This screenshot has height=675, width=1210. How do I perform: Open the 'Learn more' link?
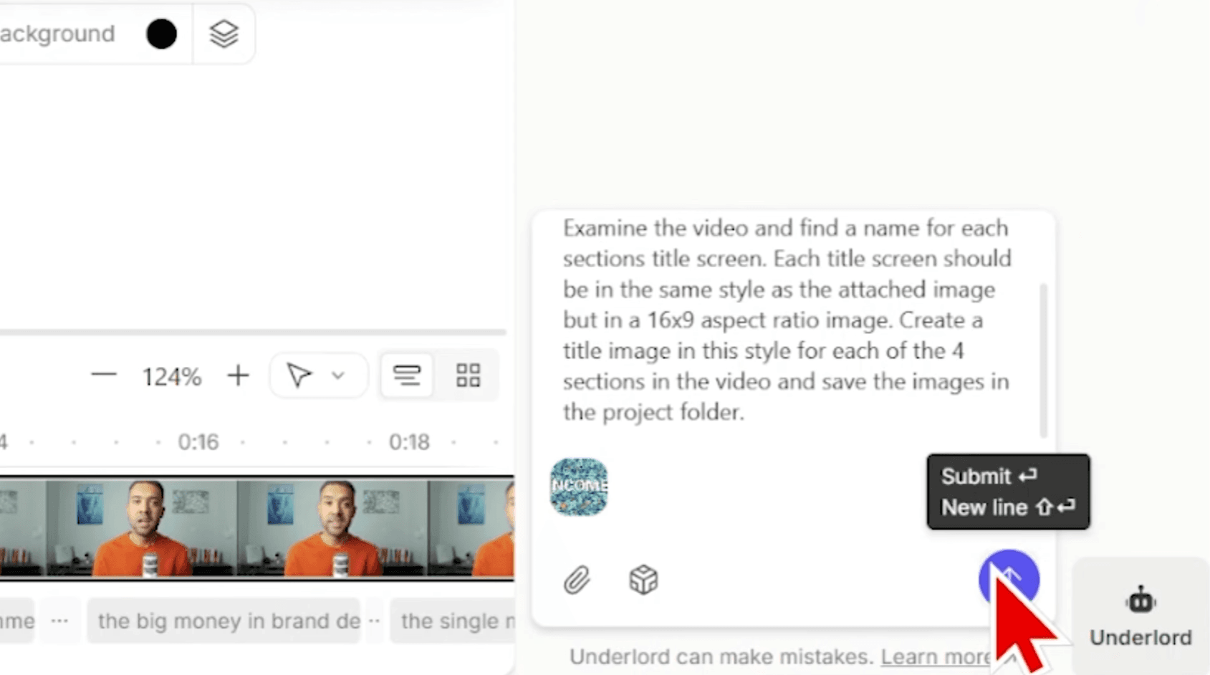click(936, 656)
